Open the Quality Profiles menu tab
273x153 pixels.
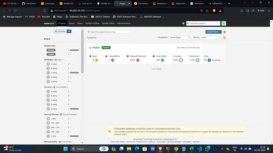(92, 23)
